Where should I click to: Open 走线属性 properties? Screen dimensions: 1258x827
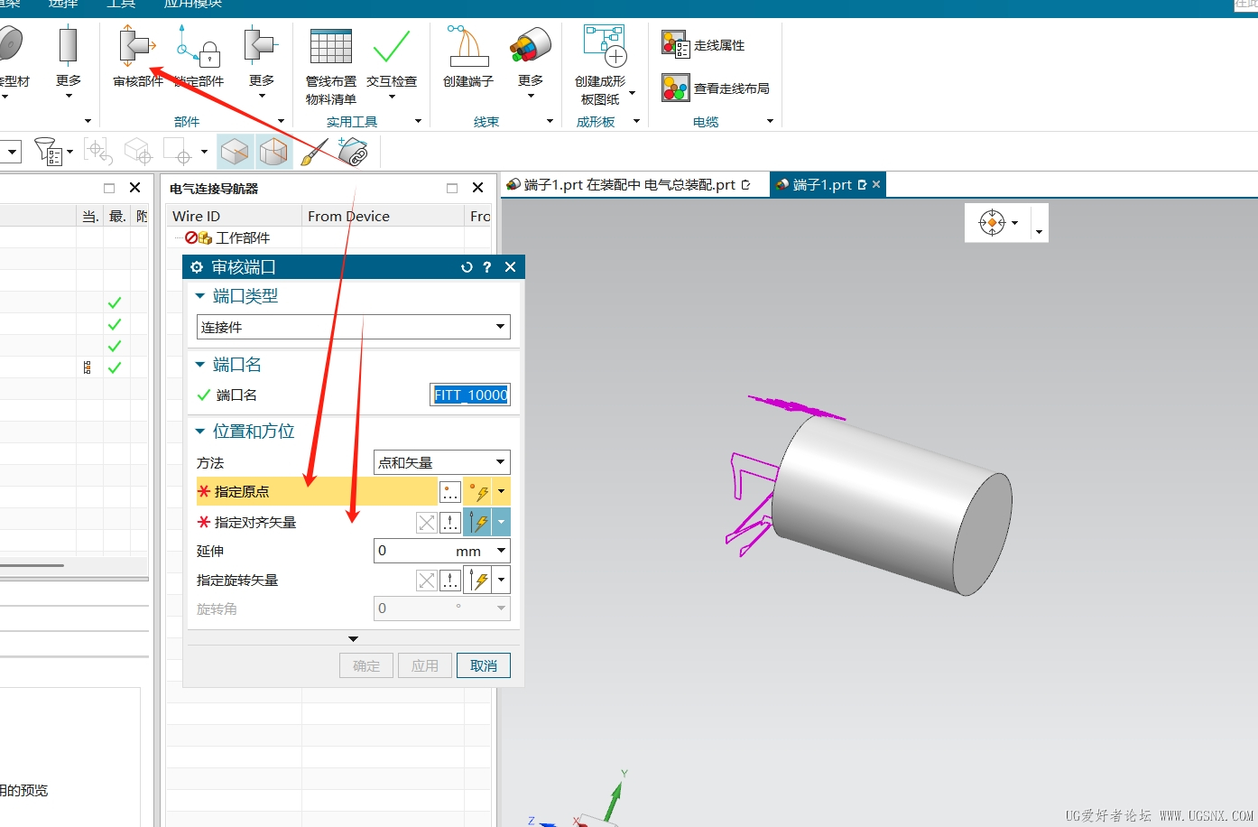pos(704,45)
